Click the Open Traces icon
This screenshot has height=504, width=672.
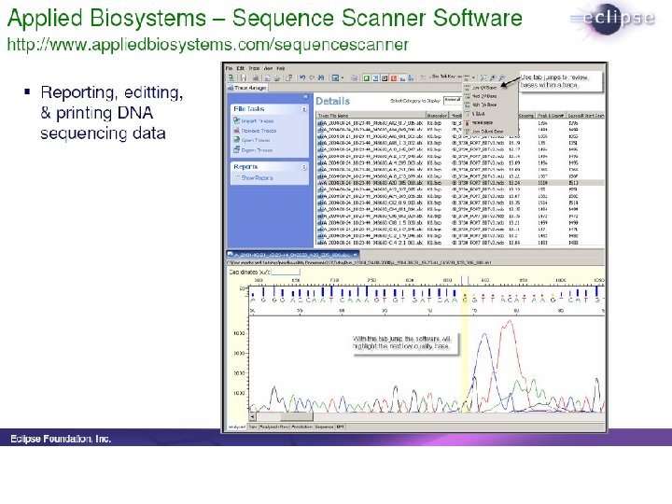236,140
